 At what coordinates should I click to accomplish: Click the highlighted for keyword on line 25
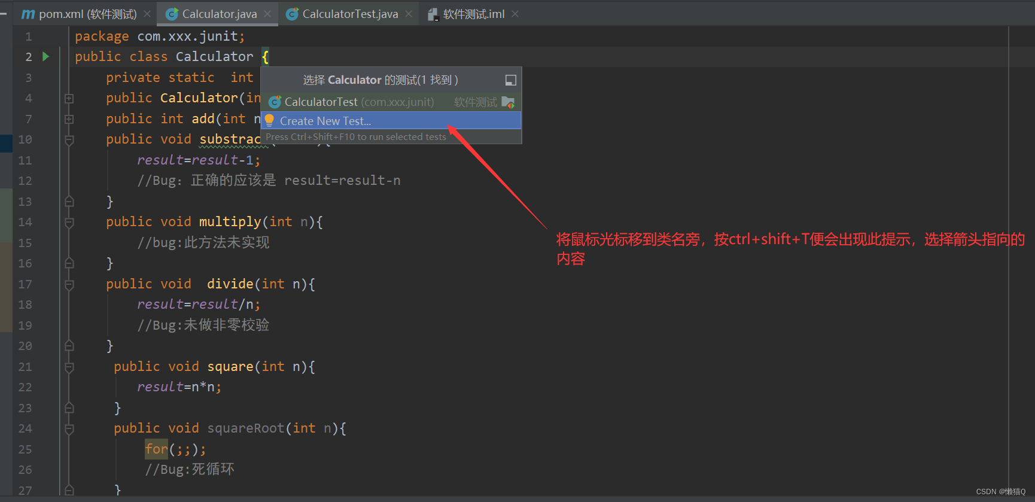157,449
